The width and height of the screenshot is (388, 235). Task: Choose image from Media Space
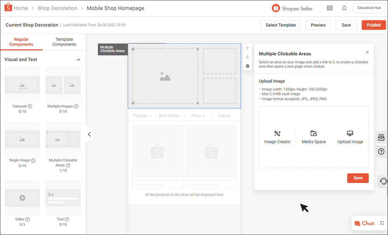coord(314,137)
